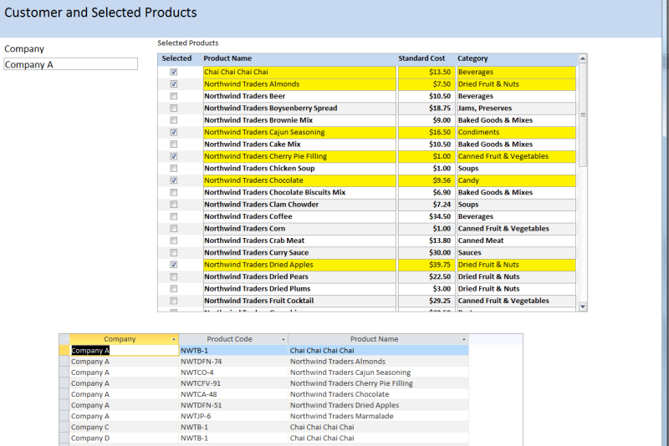Open the Product Code column filter dropdown
This screenshot has height=446, width=669.
tap(283, 339)
